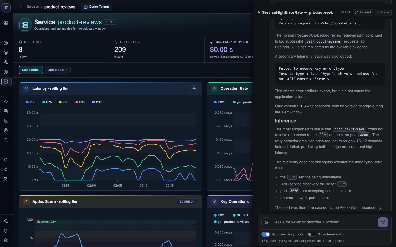Open the dashboard grid icon in sidebar

point(6,23)
